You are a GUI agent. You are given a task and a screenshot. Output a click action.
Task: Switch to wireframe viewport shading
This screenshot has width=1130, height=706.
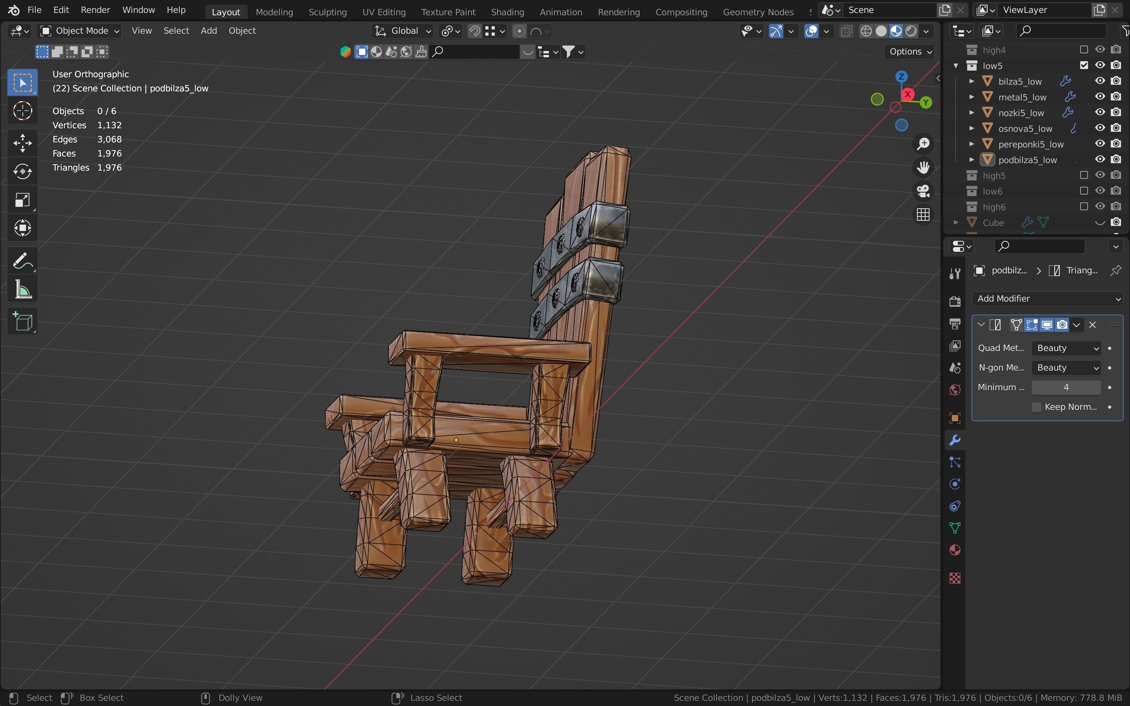(866, 31)
